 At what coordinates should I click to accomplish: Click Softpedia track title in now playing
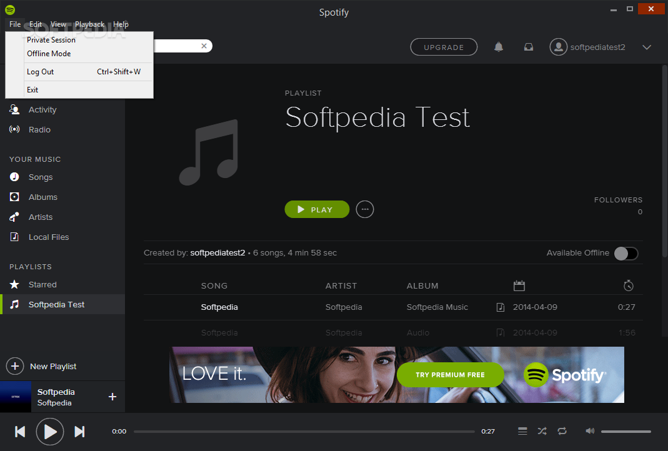pyautogui.click(x=56, y=392)
